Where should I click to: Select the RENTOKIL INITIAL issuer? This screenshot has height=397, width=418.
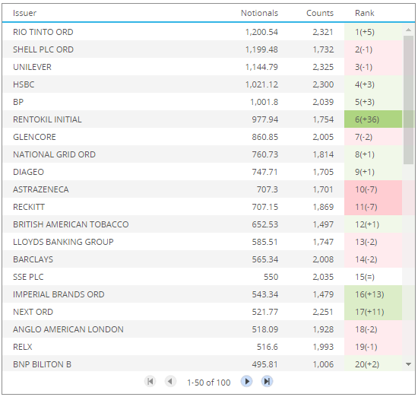pyautogui.click(x=47, y=119)
